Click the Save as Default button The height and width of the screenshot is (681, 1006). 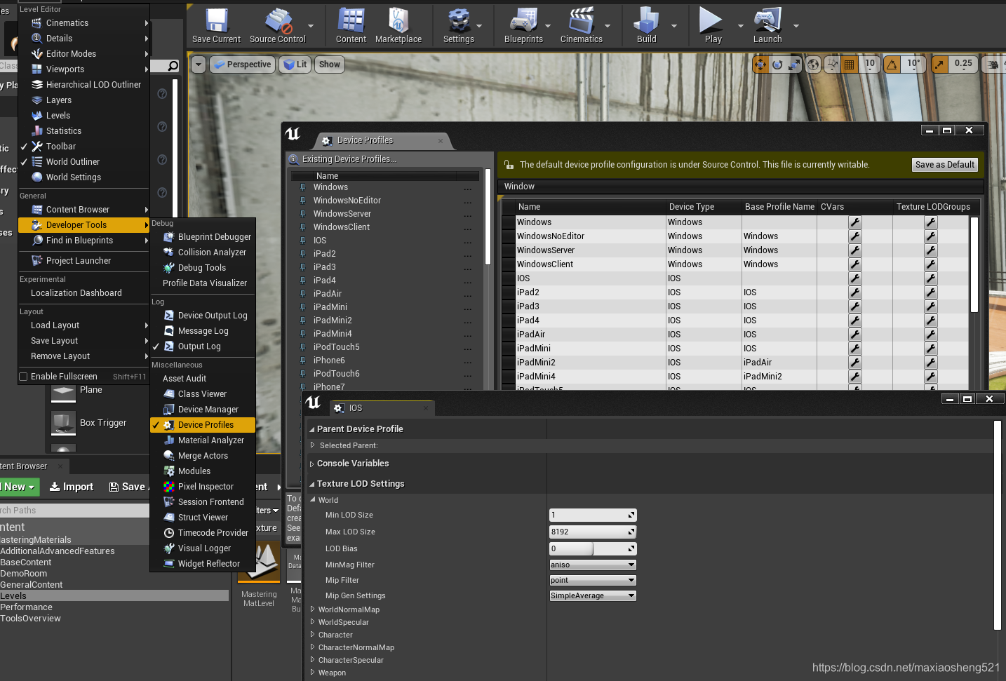click(x=944, y=165)
